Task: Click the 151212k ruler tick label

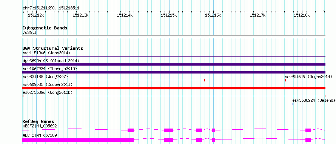Action: (x=36, y=15)
